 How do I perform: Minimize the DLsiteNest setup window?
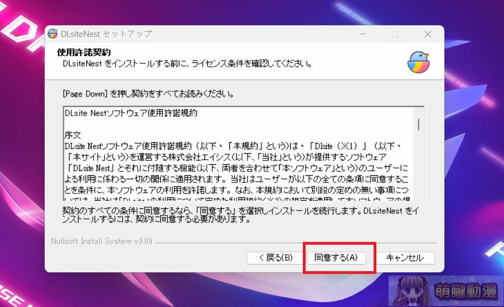point(363,34)
